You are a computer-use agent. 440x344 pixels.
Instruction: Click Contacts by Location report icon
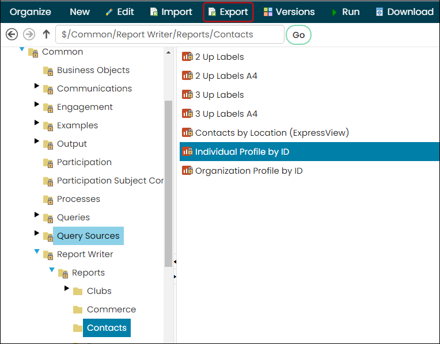coord(187,132)
